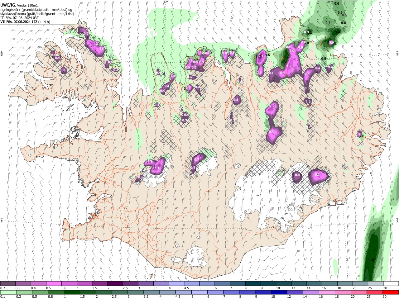This screenshot has height=299, width=399.
Task: Click the "2.1" snowfall value on the map
Action: [x=261, y=56]
